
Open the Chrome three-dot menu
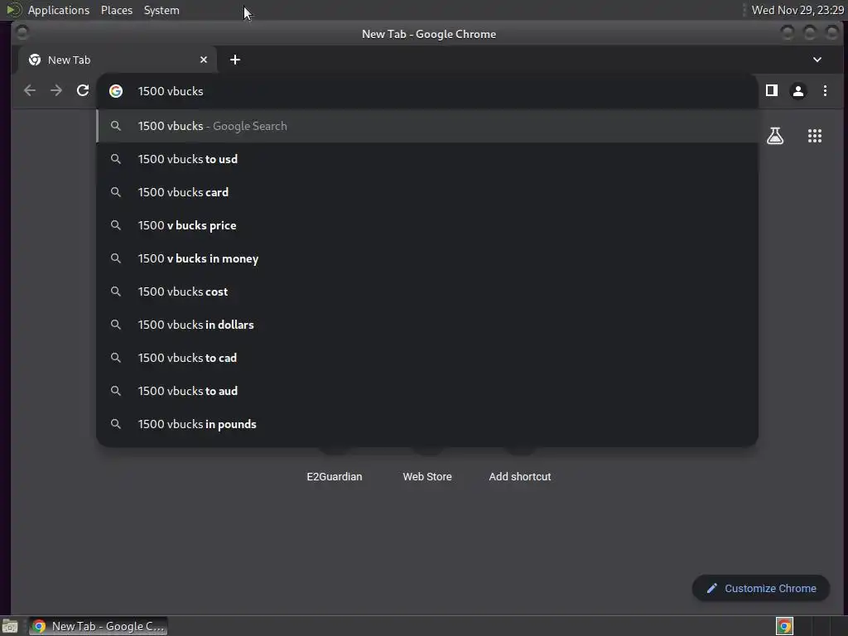[825, 91]
